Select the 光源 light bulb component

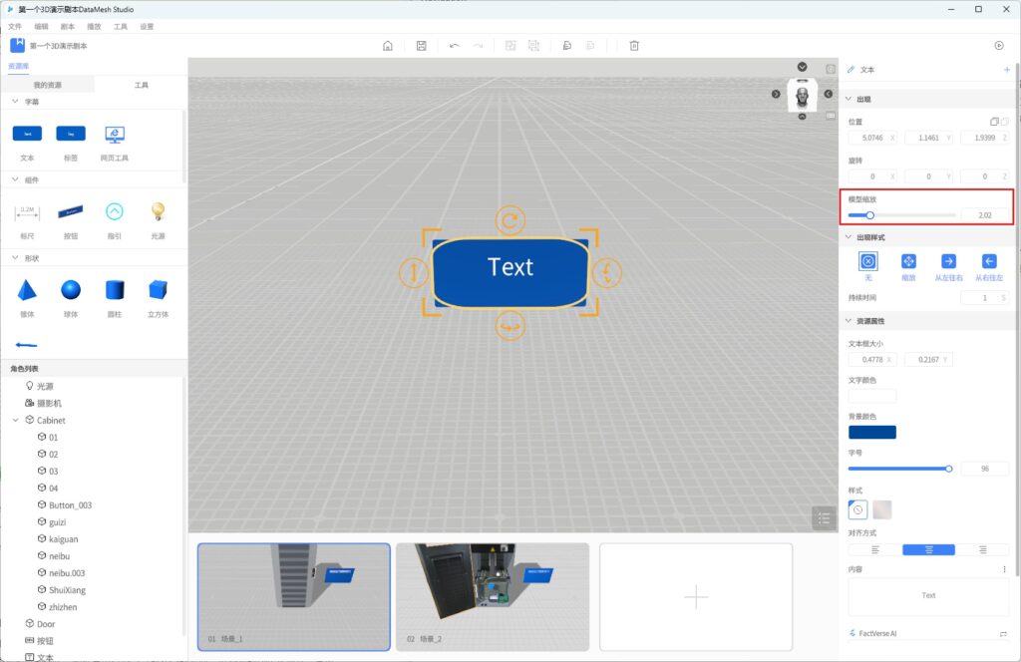[158, 211]
